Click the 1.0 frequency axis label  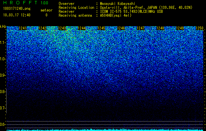click(x=3, y=59)
